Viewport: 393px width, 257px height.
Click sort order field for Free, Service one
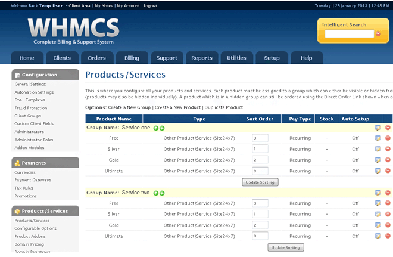[x=260, y=138]
